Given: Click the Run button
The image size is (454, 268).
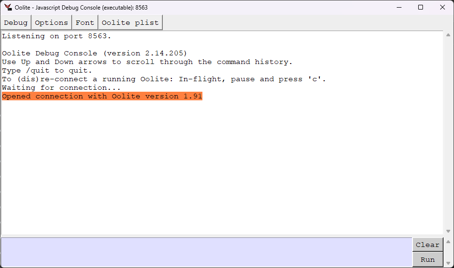Looking at the screenshot, I should click(428, 259).
